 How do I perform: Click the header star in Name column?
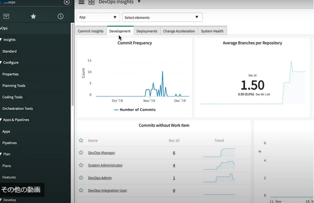81,140
